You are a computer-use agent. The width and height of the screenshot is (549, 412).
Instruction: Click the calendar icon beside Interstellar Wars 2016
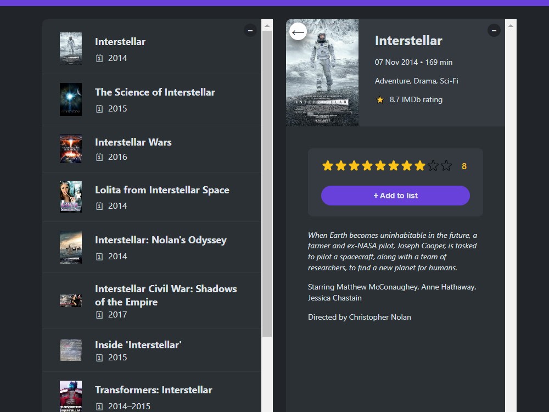tap(99, 157)
